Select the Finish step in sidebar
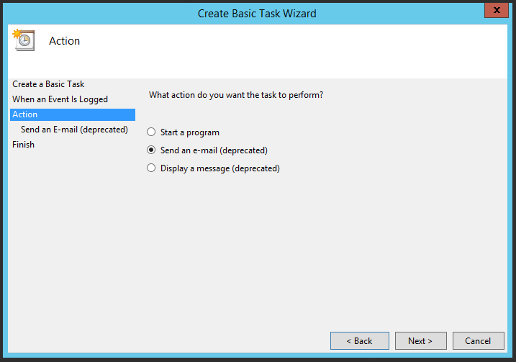The width and height of the screenshot is (516, 362). 23,145
